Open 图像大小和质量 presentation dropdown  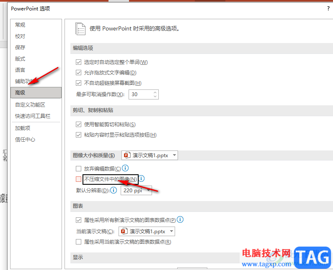point(150,155)
